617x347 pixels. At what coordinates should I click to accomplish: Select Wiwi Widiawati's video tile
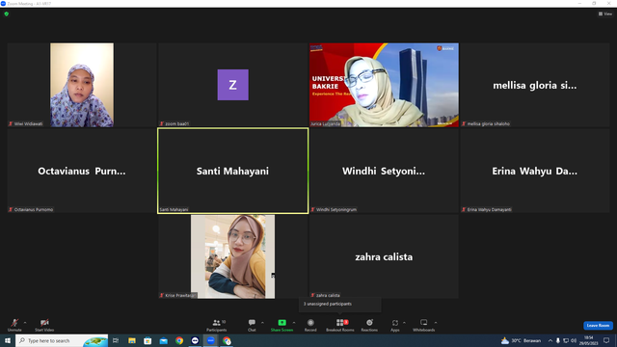(x=82, y=85)
